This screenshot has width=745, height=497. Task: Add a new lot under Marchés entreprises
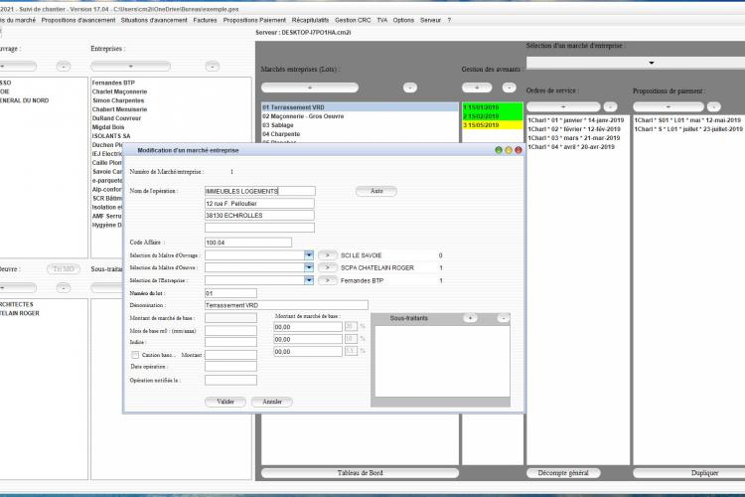click(310, 87)
